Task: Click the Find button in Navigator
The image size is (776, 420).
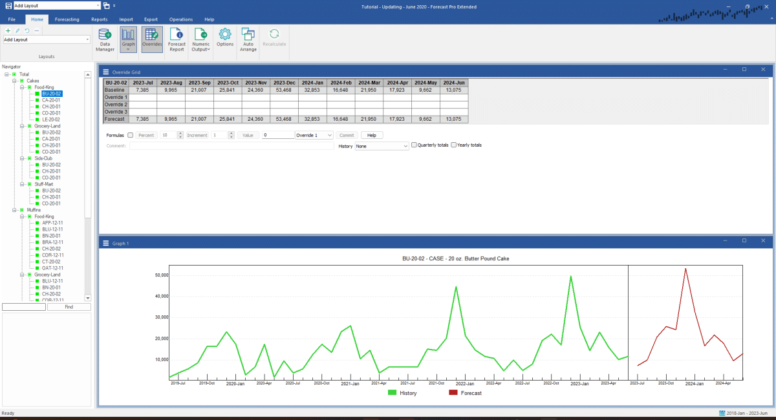Action: coord(69,307)
